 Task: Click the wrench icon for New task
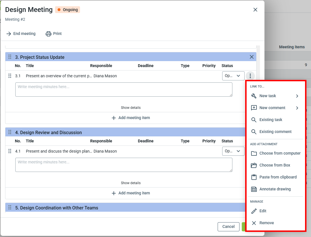254,96
